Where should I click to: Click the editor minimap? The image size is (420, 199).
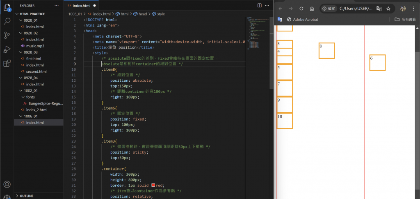pyautogui.click(x=258, y=33)
